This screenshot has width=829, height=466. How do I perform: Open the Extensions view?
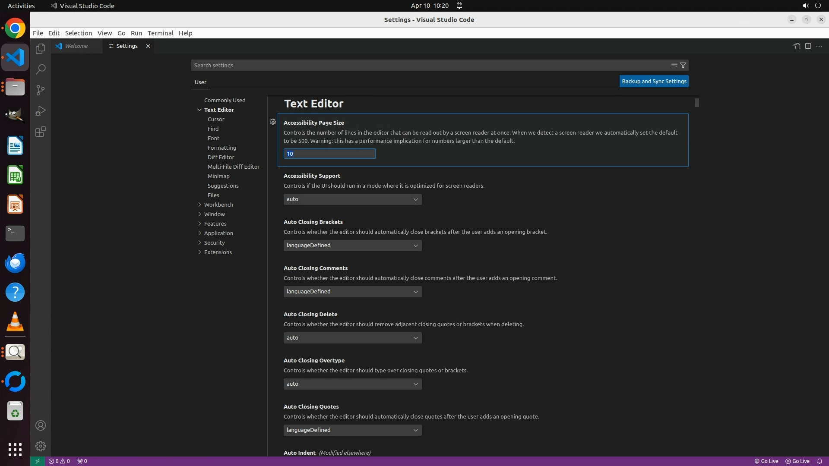41,132
